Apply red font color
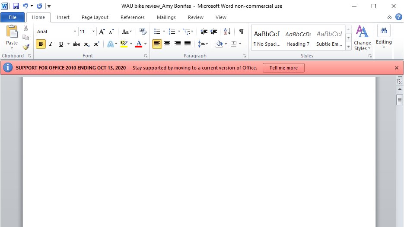 [139, 44]
